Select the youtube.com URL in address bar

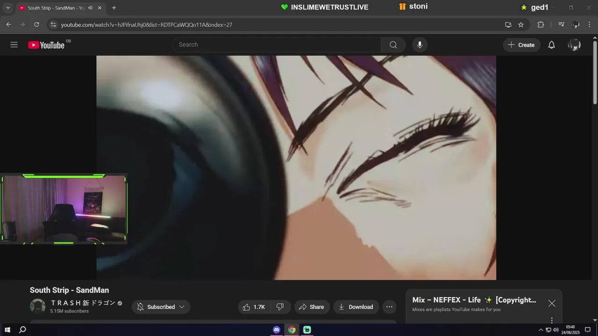coord(147,25)
